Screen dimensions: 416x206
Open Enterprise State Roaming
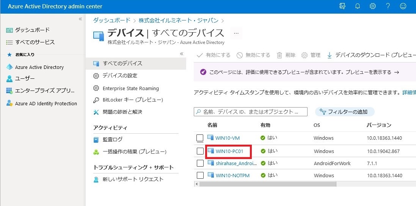[x=130, y=89]
